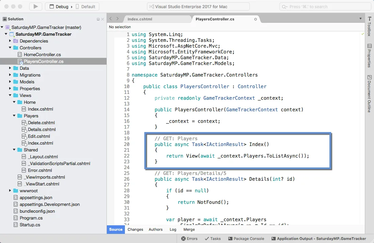Open the _Layout.cshtml file icon
This screenshot has width=374, height=243.
pyautogui.click(x=24, y=157)
